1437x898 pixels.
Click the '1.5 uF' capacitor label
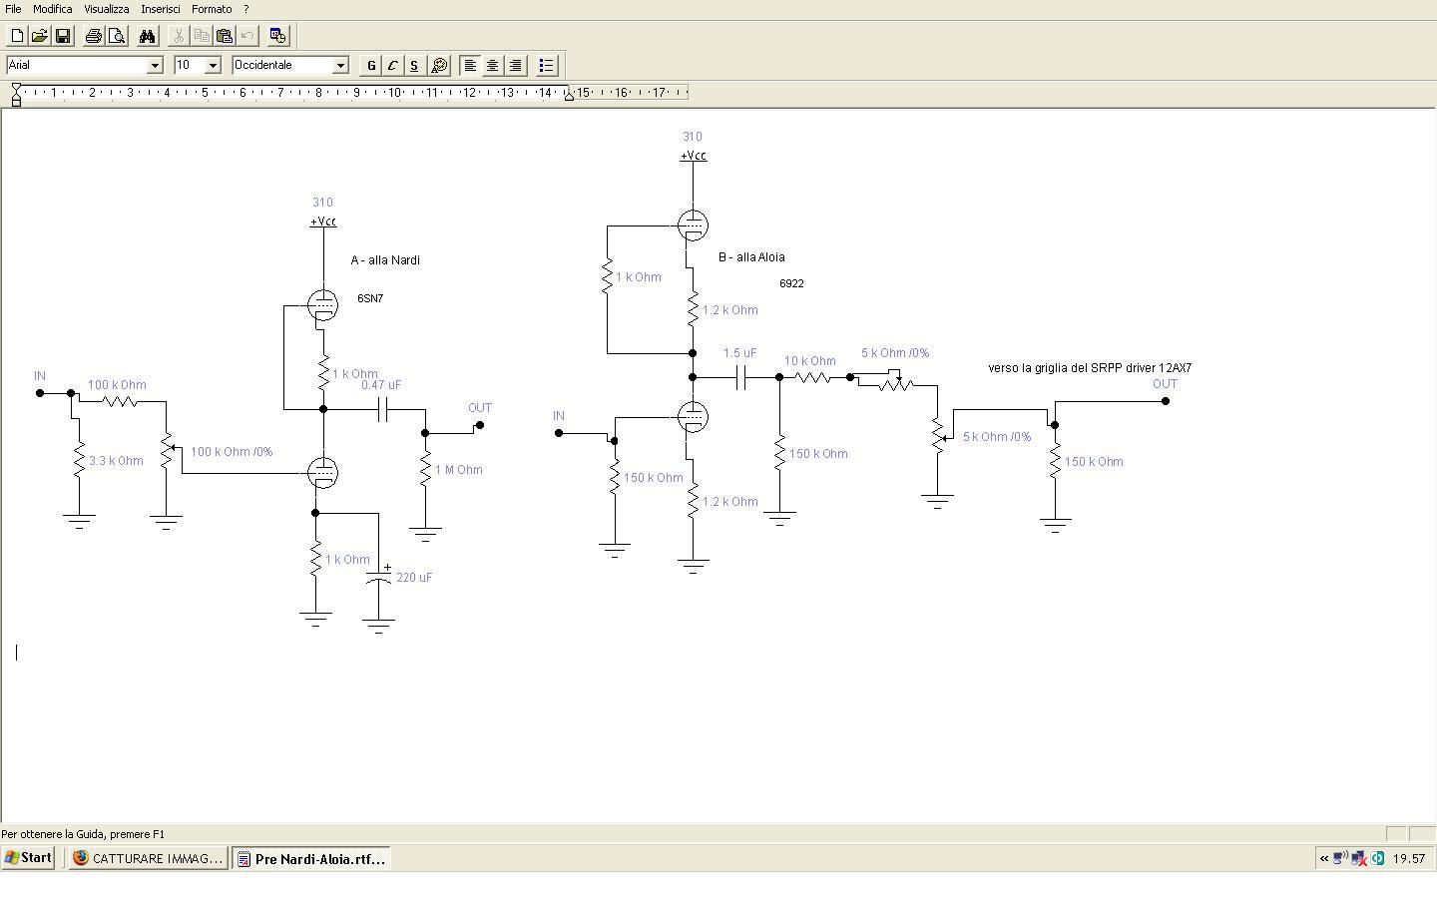739,353
